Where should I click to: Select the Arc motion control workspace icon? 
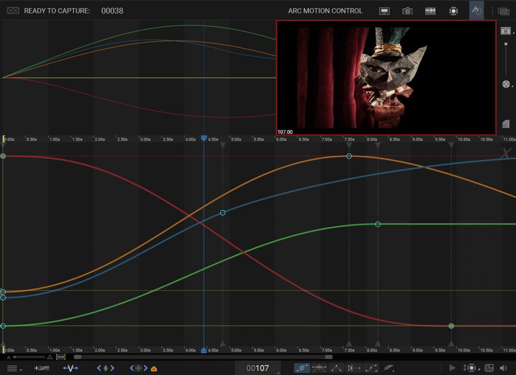point(476,10)
